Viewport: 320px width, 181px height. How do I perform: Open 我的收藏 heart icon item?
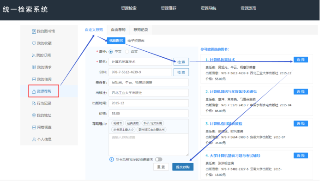click(x=42, y=43)
